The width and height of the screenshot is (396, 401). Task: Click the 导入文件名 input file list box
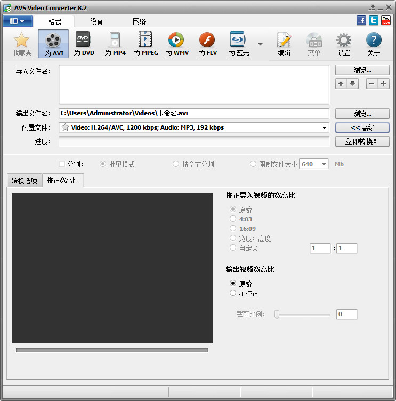point(194,84)
